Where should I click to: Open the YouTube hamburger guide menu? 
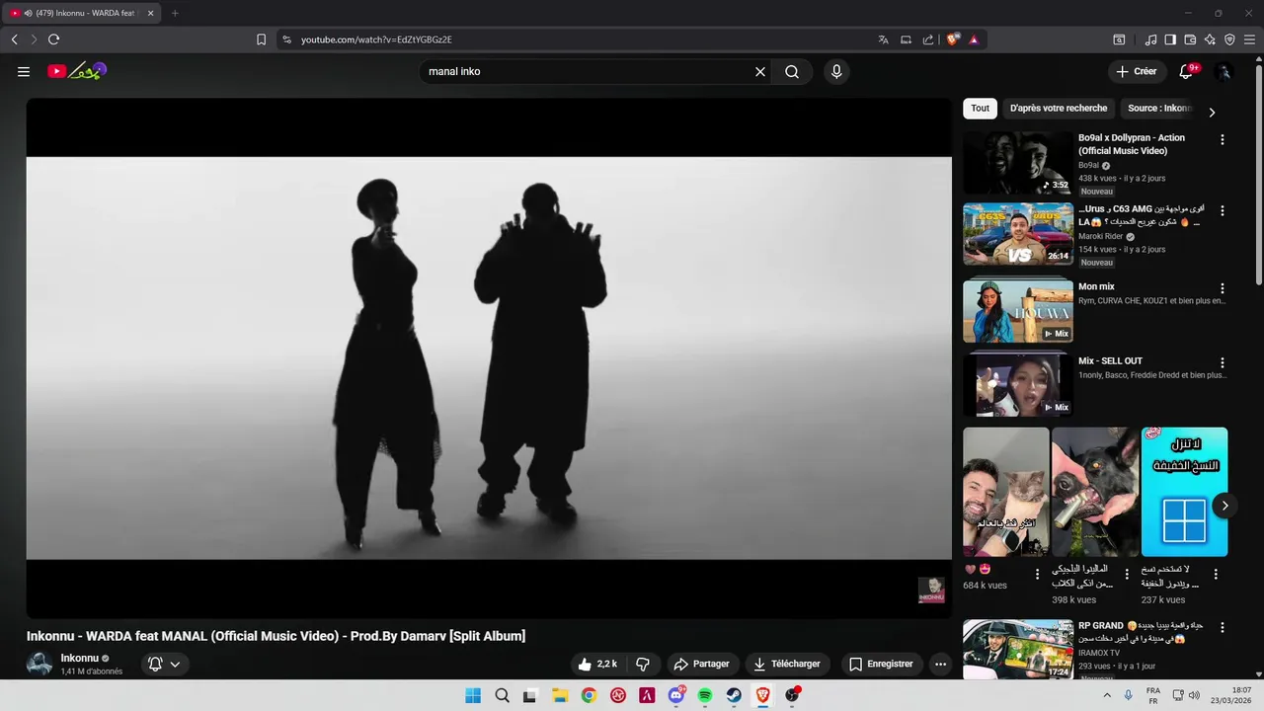pyautogui.click(x=24, y=71)
